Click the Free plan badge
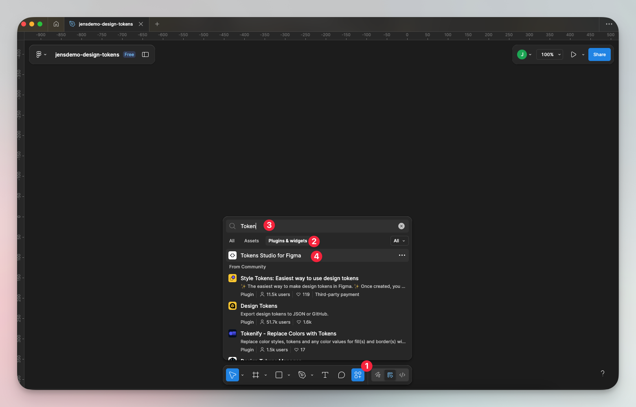This screenshot has height=407, width=636. pyautogui.click(x=129, y=54)
